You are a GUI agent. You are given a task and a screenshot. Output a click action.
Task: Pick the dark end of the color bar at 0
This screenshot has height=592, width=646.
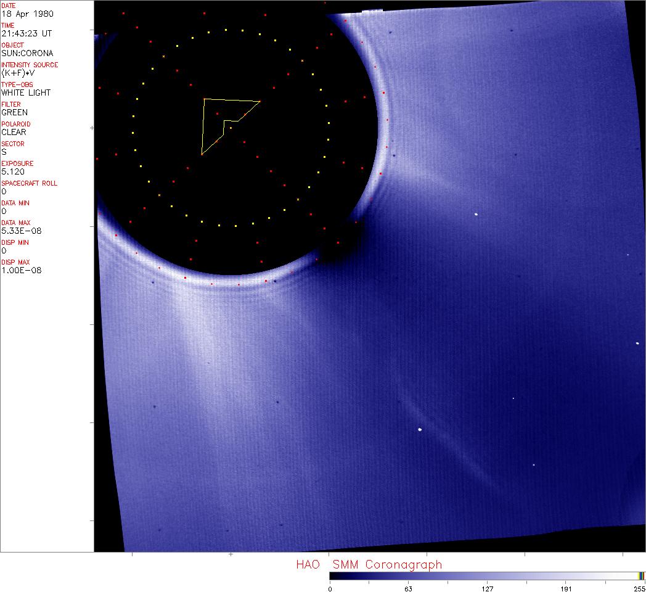coord(332,576)
